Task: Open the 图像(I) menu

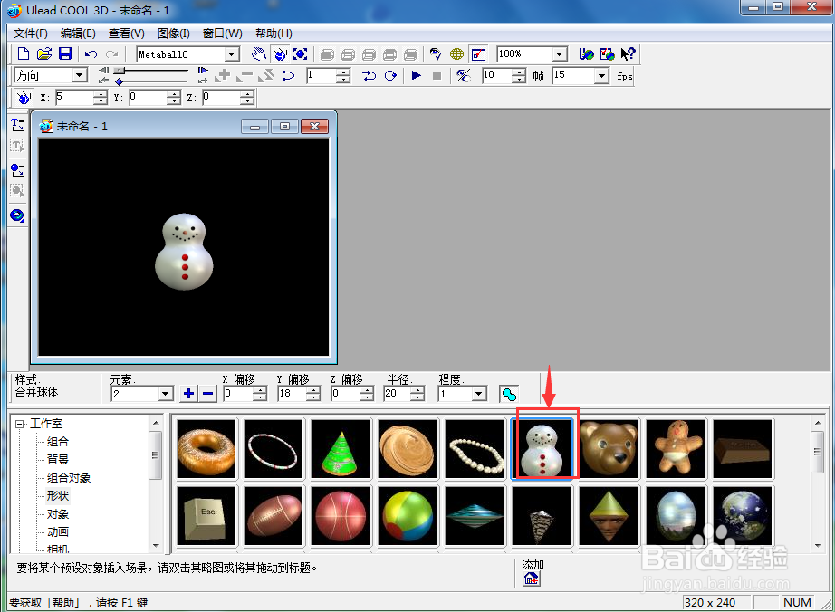Action: (174, 33)
